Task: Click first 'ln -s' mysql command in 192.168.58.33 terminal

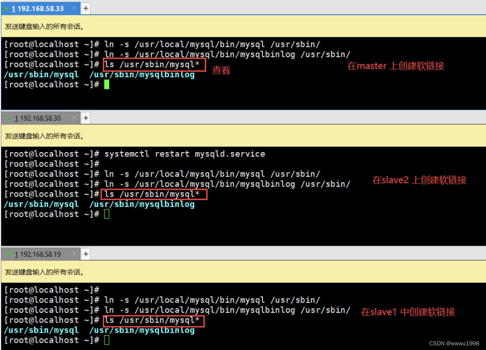Action: 212,44
